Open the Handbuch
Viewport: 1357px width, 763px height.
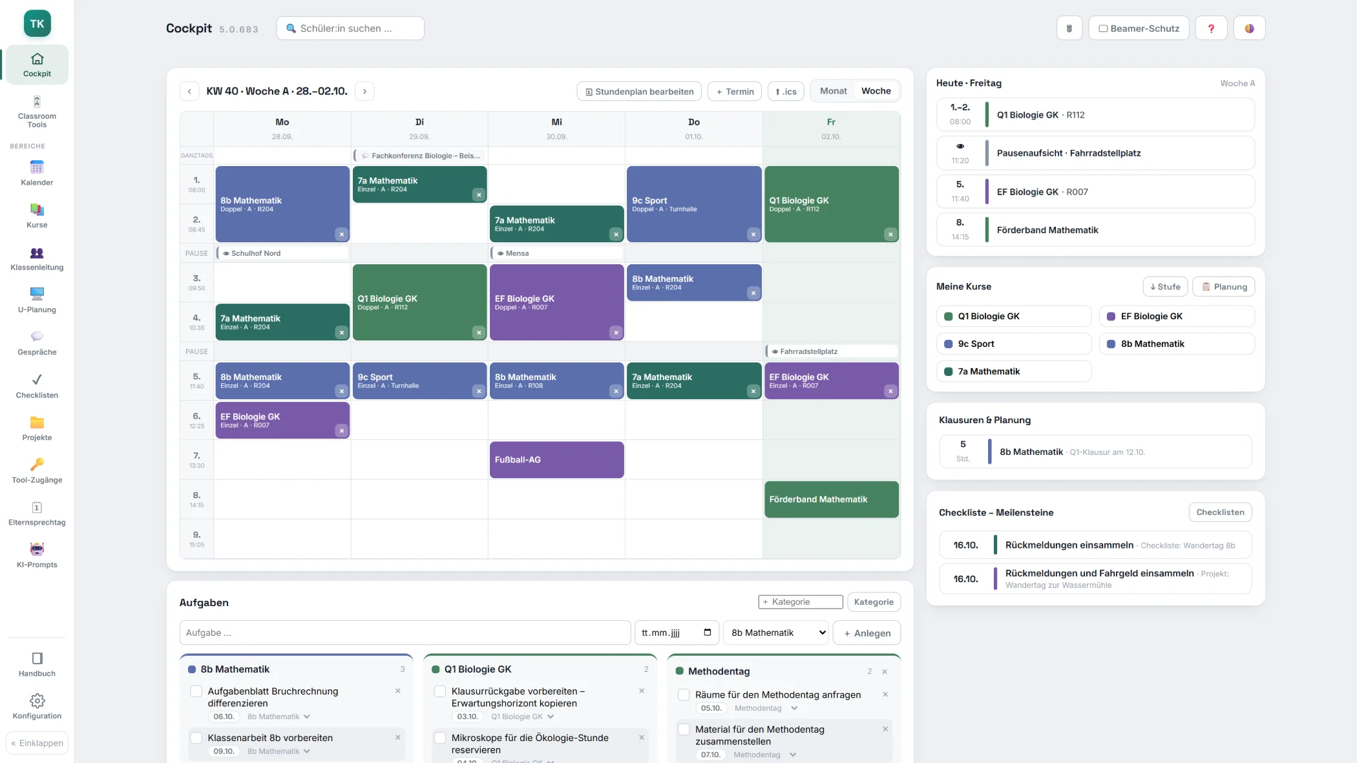pyautogui.click(x=37, y=665)
